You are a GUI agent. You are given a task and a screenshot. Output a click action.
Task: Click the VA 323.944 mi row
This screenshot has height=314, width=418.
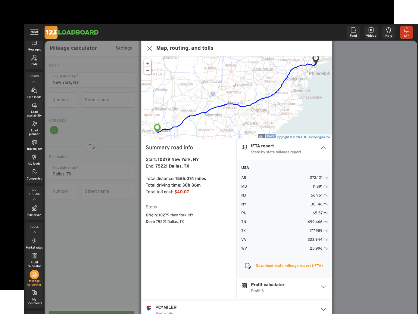(284, 240)
